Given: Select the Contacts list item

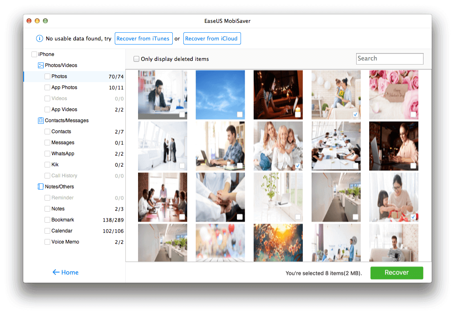Looking at the screenshot, I should (61, 132).
